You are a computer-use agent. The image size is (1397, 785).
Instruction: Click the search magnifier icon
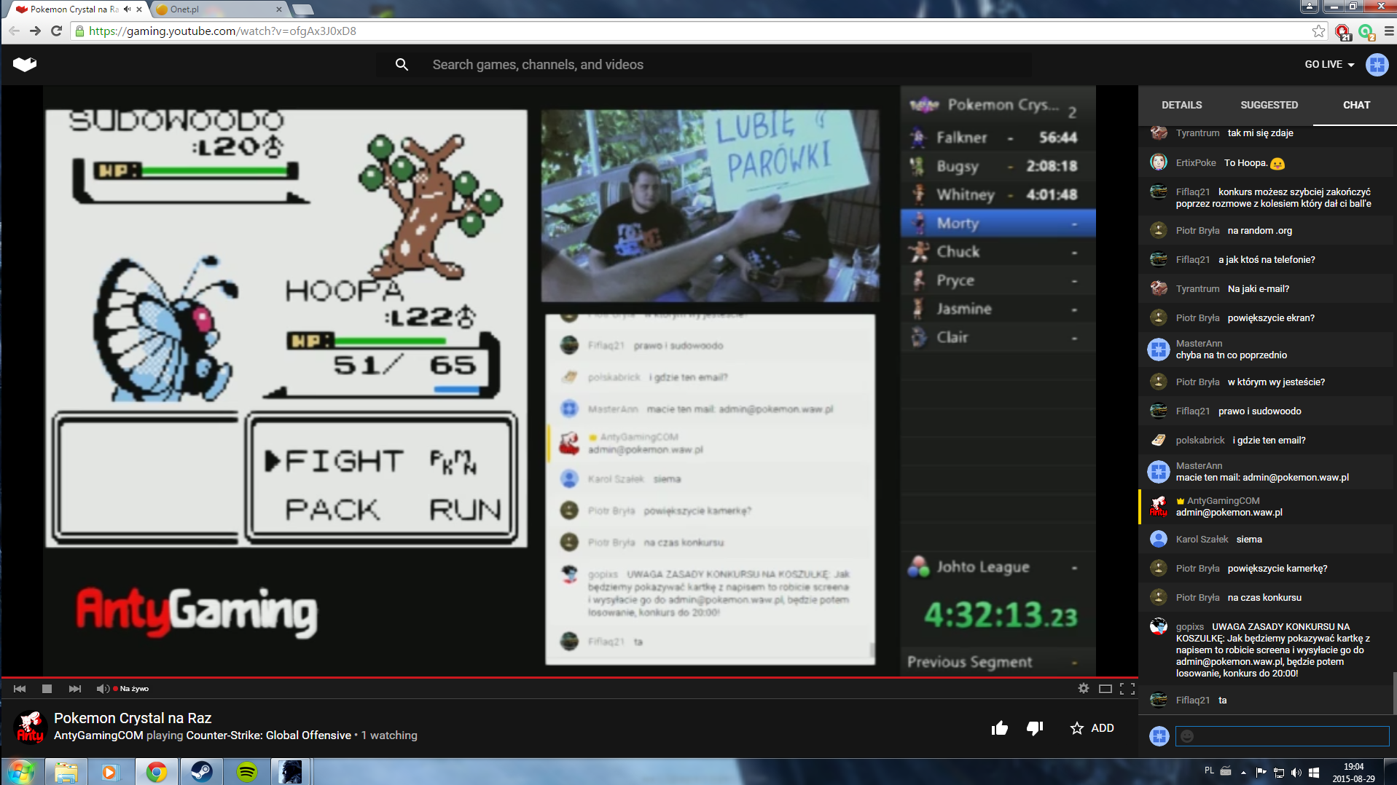(402, 65)
